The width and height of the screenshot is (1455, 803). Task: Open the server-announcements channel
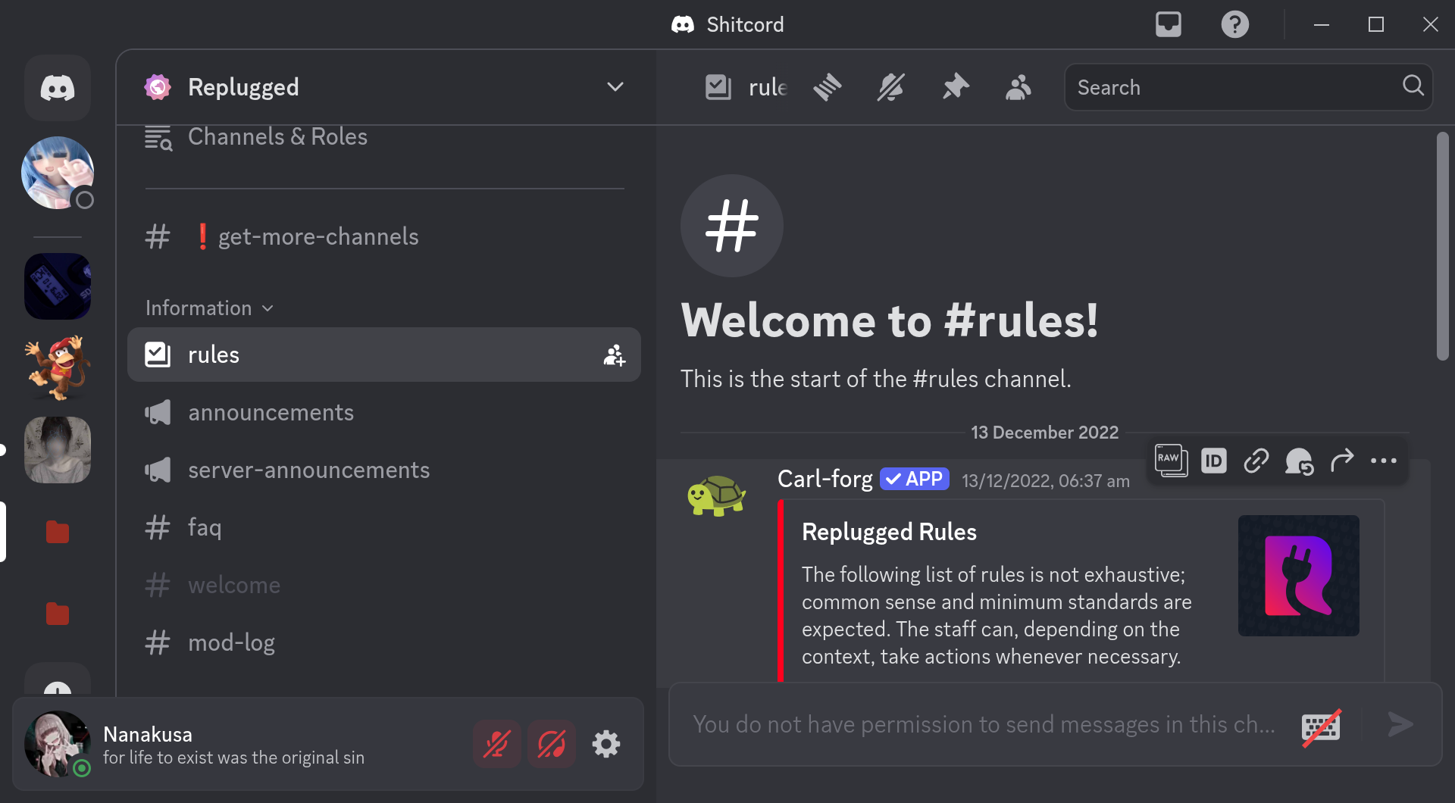[x=384, y=470]
